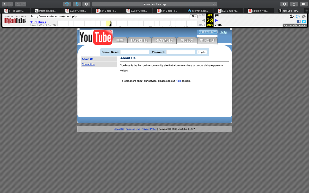Select the Password input field

(x=181, y=52)
